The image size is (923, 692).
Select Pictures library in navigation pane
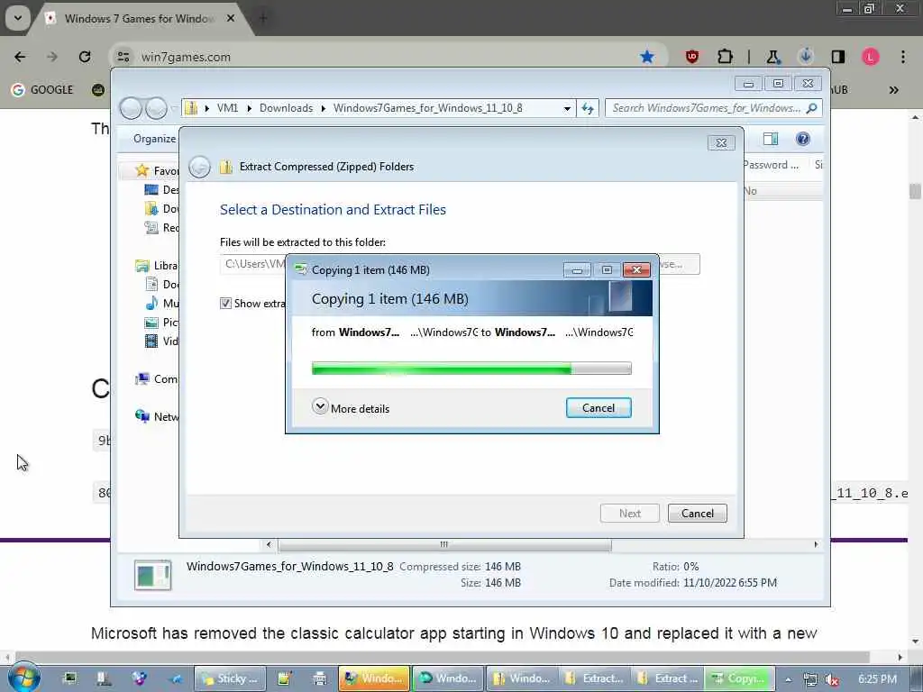click(x=161, y=322)
